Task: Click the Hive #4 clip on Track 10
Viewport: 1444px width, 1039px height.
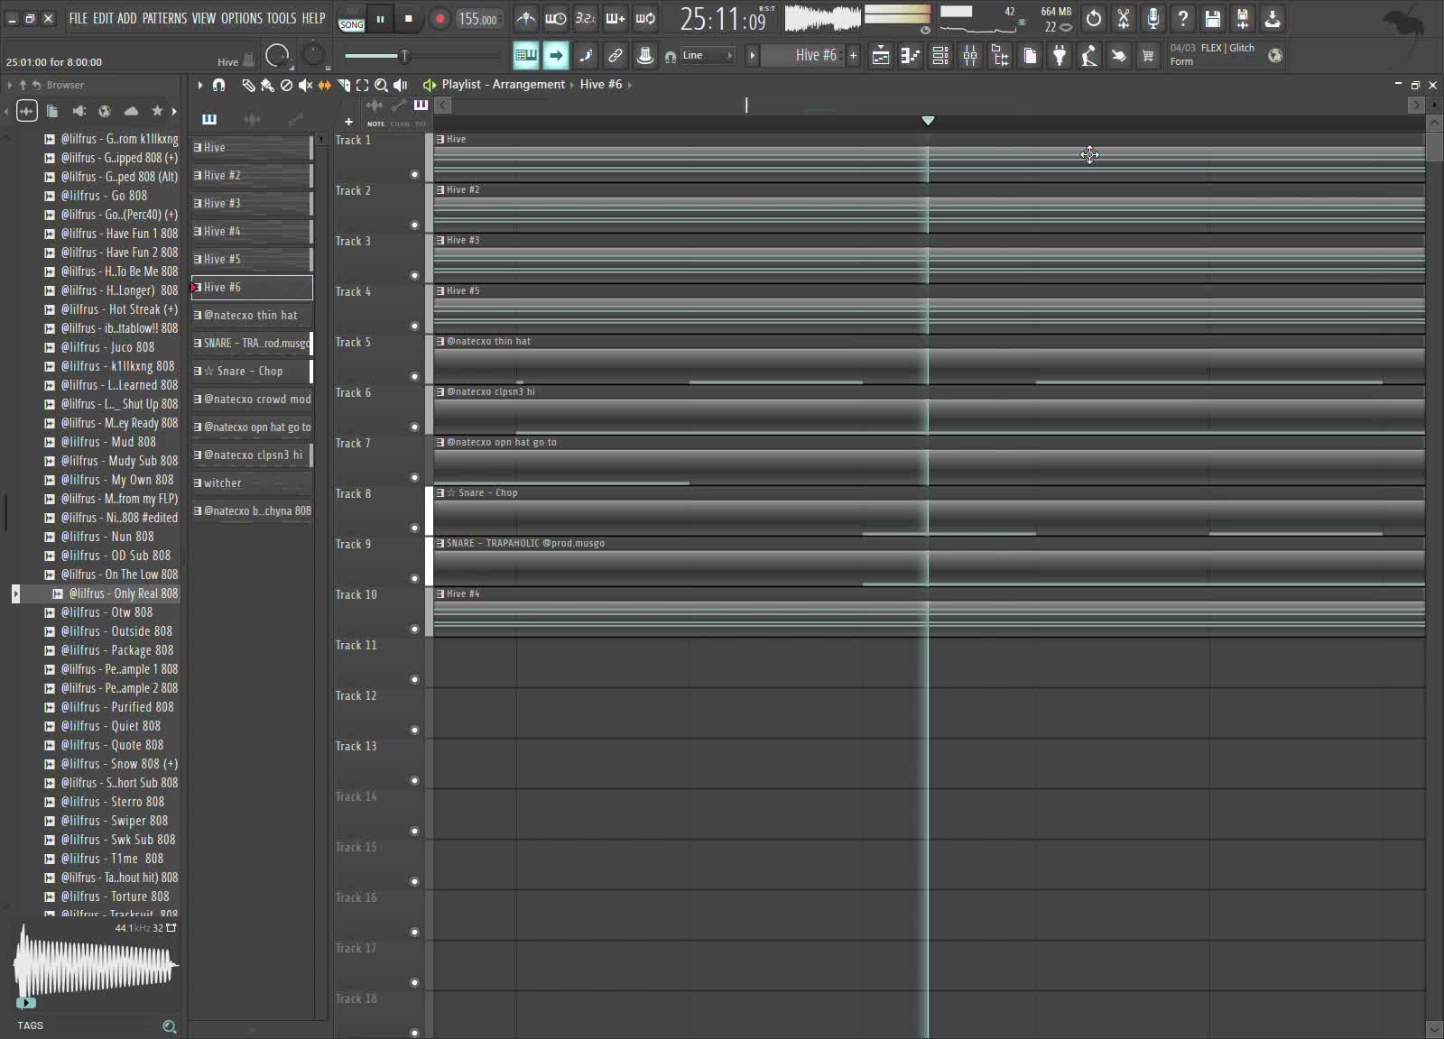Action: (929, 612)
